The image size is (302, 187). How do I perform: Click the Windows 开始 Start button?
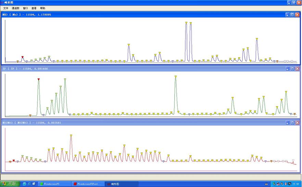coord(10,184)
